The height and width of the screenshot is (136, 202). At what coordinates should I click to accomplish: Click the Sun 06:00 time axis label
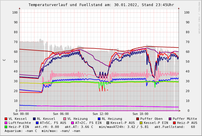[61, 114]
